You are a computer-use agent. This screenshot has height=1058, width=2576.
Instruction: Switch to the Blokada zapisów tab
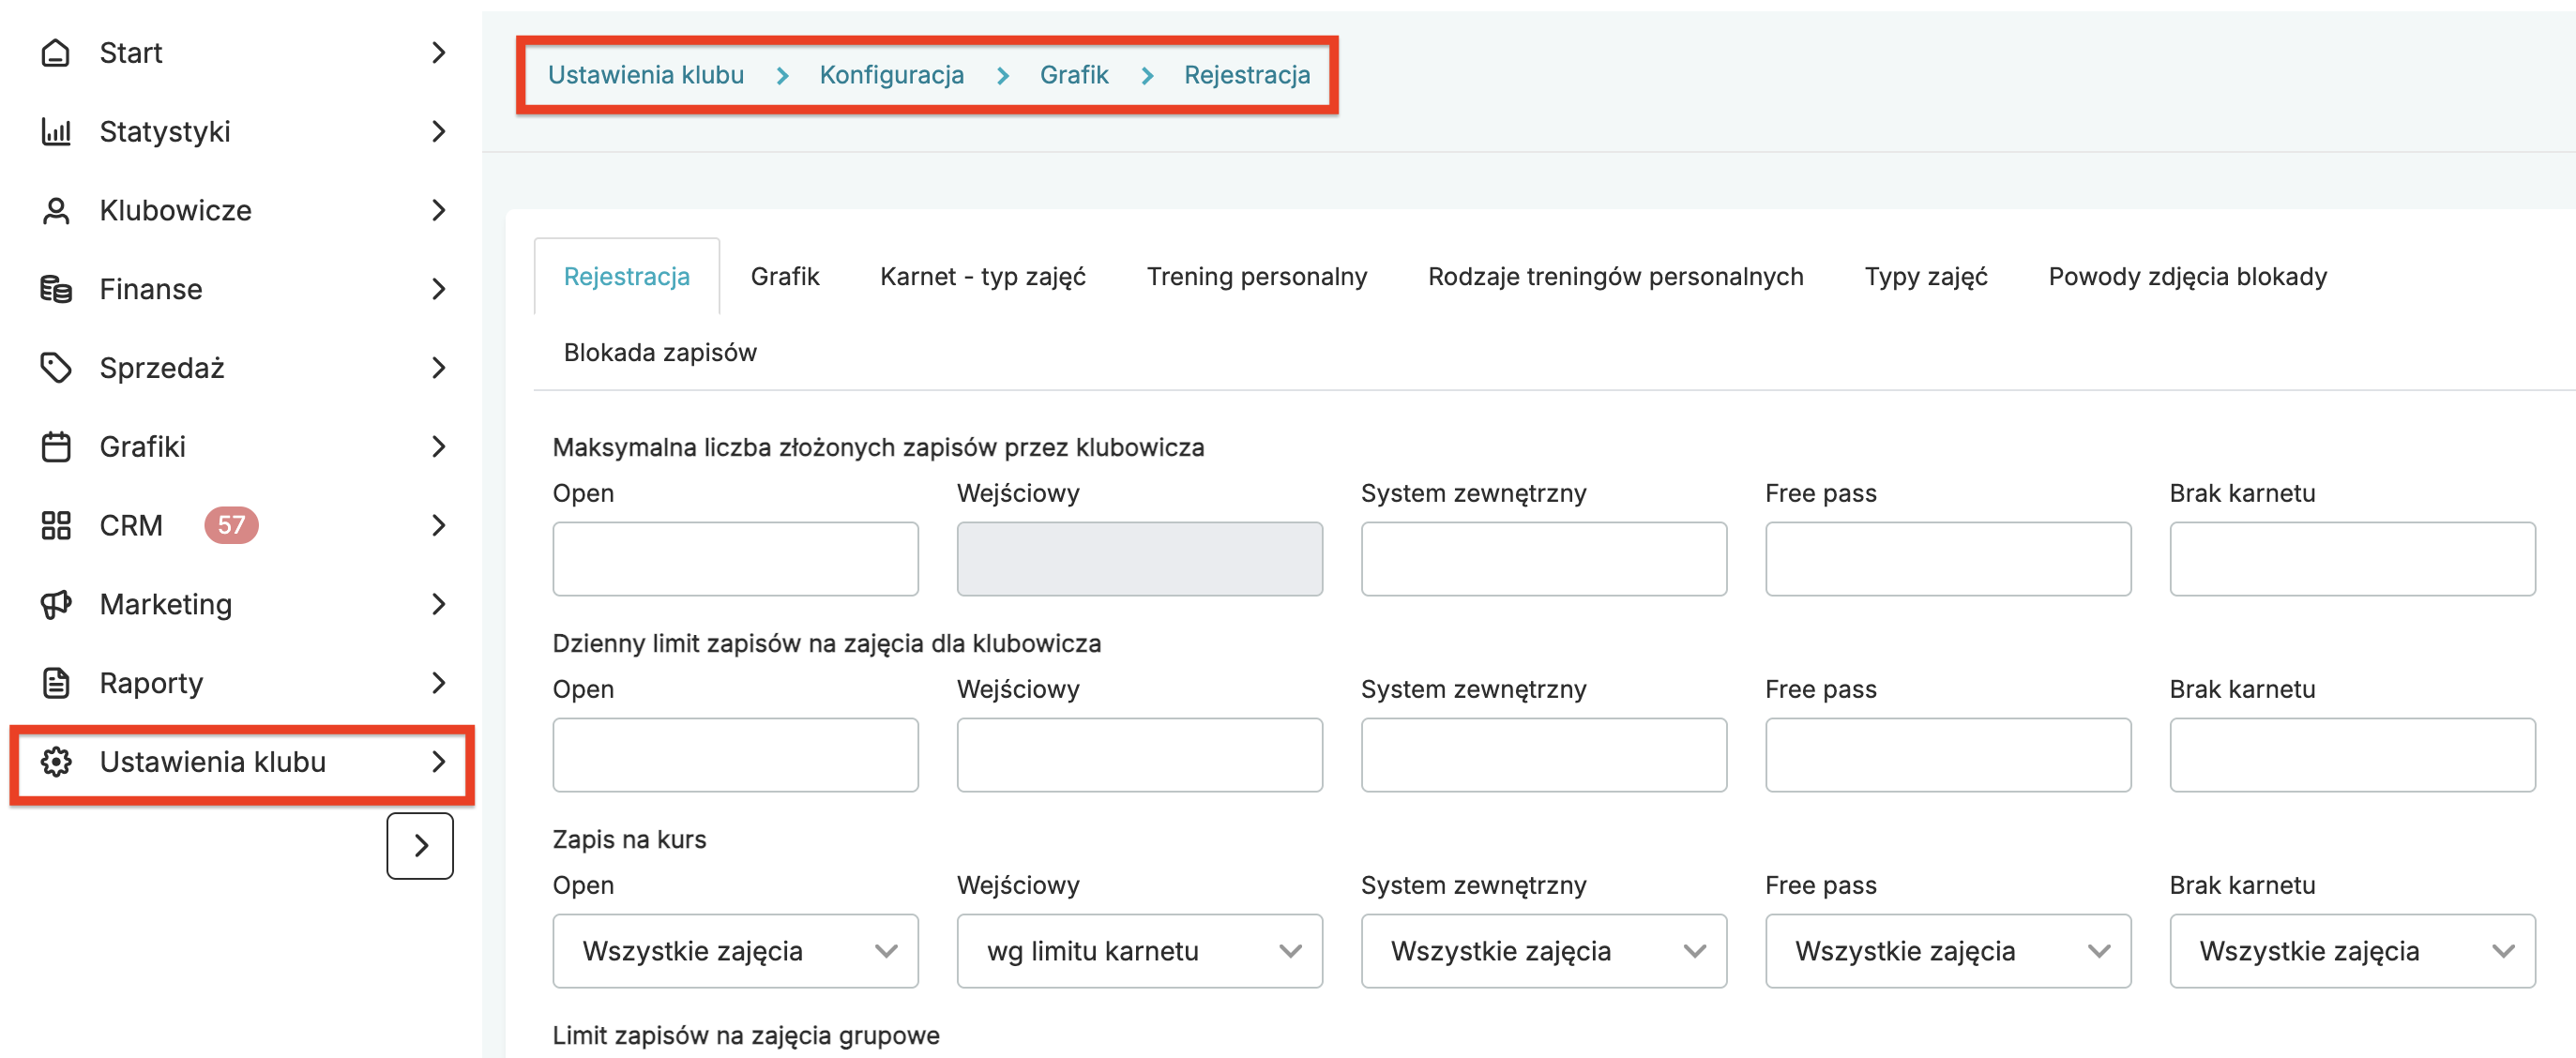[x=660, y=353]
